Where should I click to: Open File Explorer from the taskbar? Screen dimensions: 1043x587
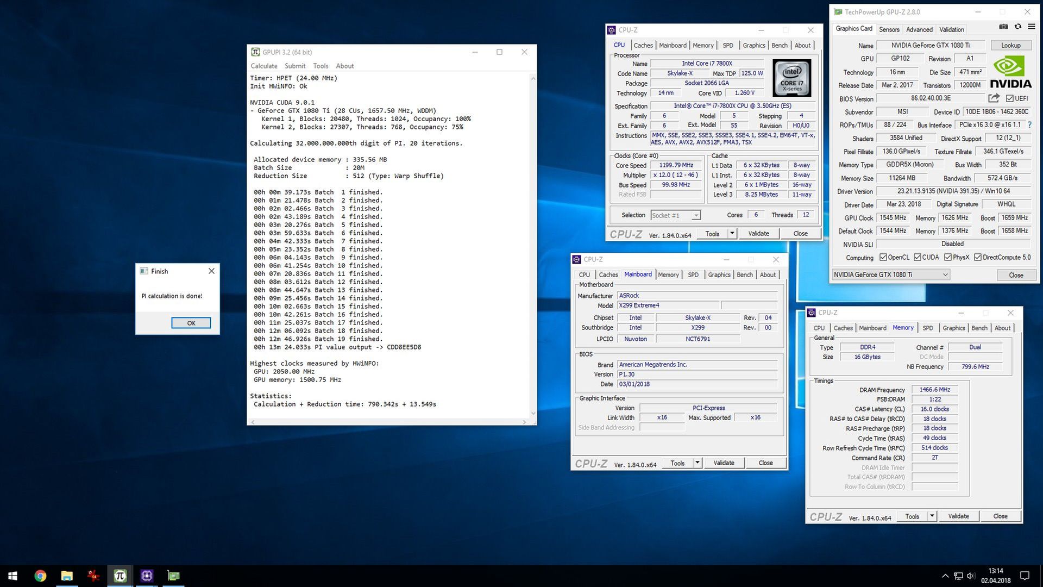(67, 576)
